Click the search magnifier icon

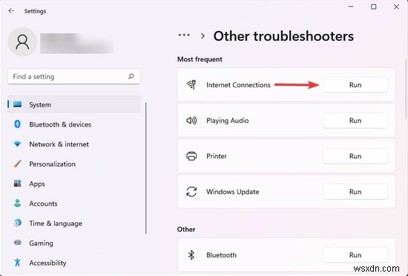(x=131, y=76)
